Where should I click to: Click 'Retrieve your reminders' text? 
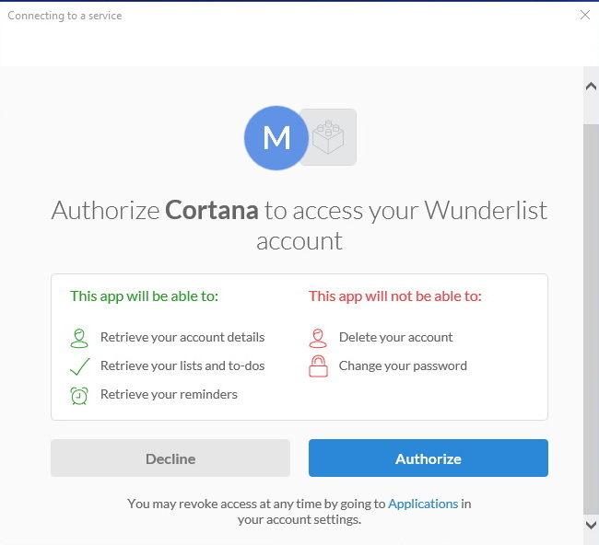tap(169, 394)
